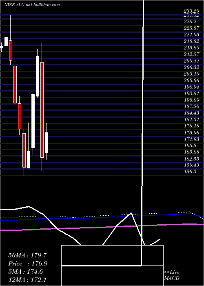Click the 212.57 price axis label
This screenshot has height=286, width=204.
191,54
